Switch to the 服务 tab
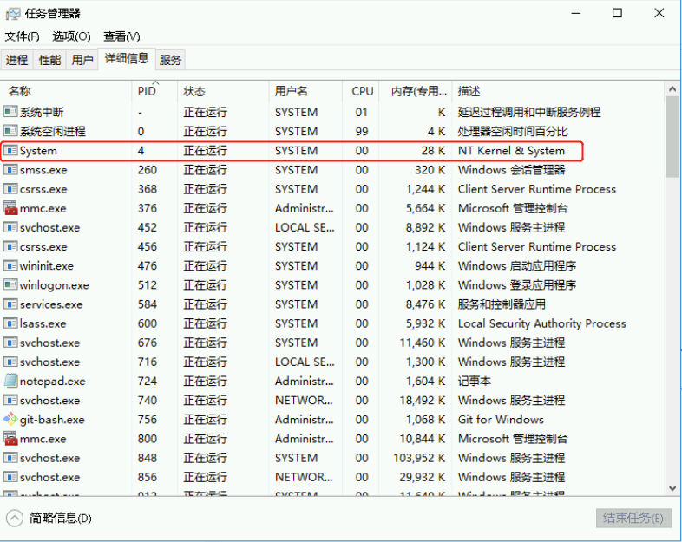This screenshot has width=682, height=542. pyautogui.click(x=170, y=60)
